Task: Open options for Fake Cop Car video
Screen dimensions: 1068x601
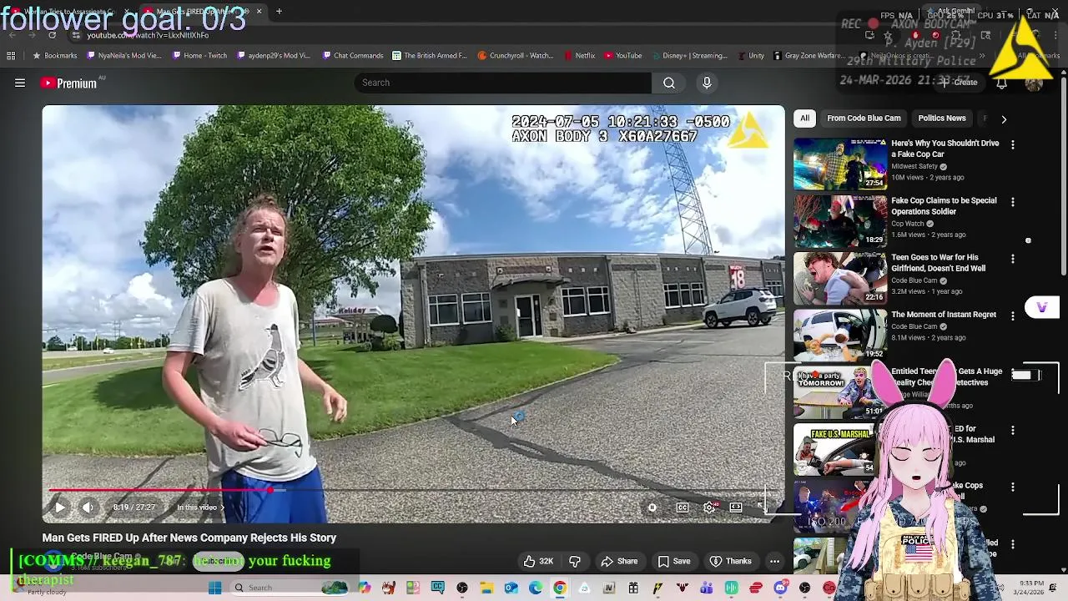Action: click(x=1013, y=145)
